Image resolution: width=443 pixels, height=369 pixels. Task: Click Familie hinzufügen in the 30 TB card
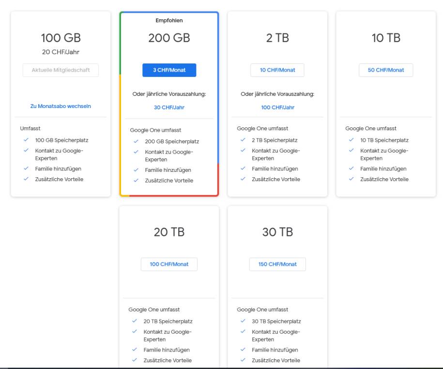275,350
